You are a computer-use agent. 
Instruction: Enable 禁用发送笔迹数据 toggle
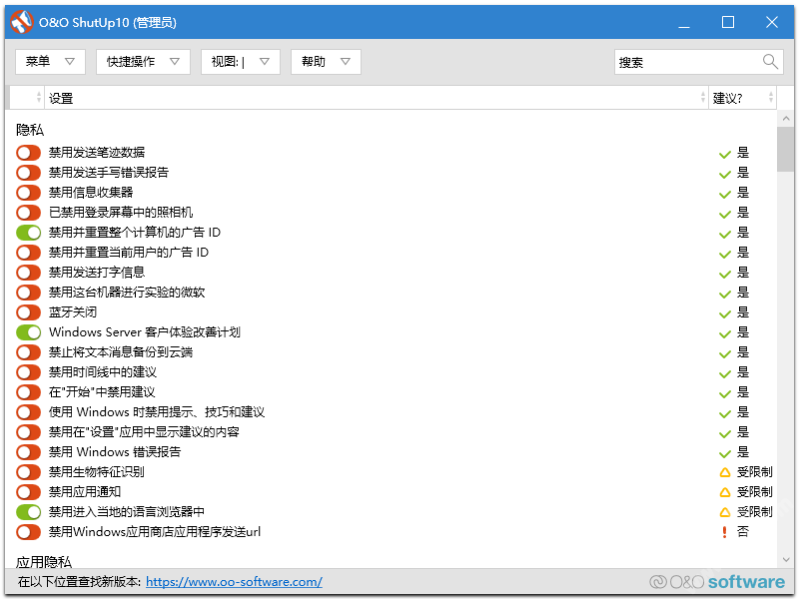28,153
